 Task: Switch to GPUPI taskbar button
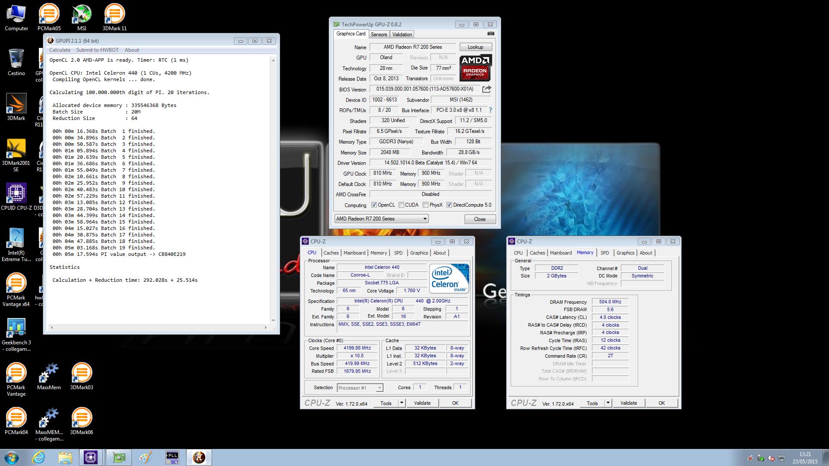point(199,457)
